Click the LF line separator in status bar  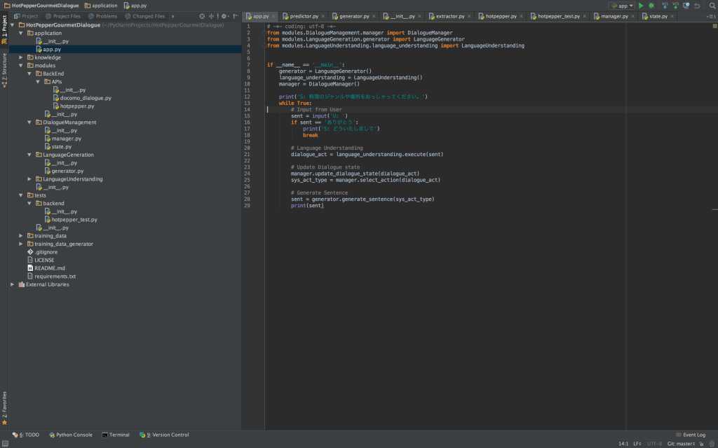[637, 443]
